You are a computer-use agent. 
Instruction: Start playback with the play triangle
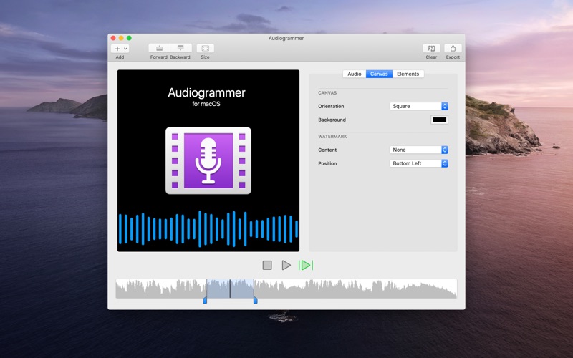click(286, 265)
